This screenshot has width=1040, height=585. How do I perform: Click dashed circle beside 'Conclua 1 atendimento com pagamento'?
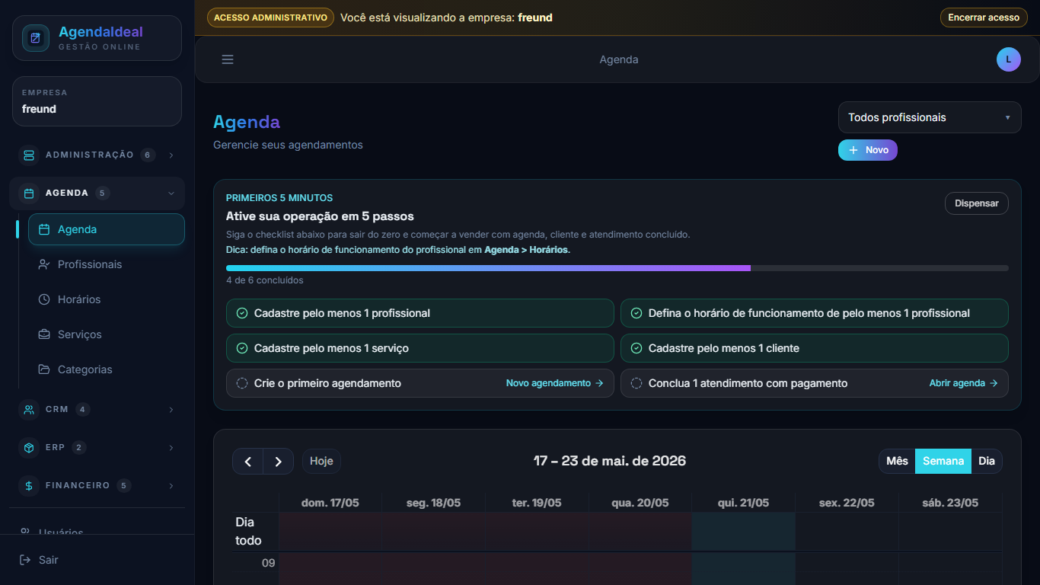pos(636,383)
